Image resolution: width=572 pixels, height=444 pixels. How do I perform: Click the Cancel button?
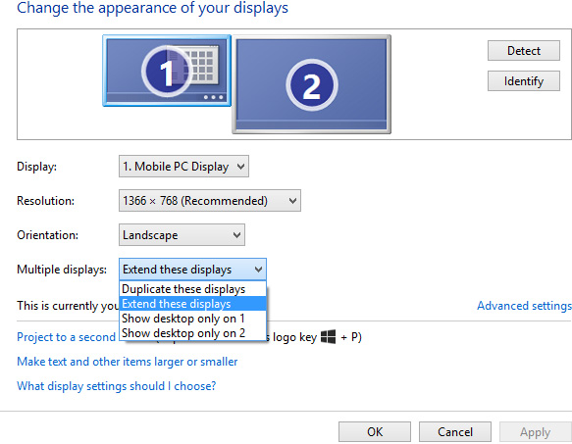pyautogui.click(x=455, y=432)
